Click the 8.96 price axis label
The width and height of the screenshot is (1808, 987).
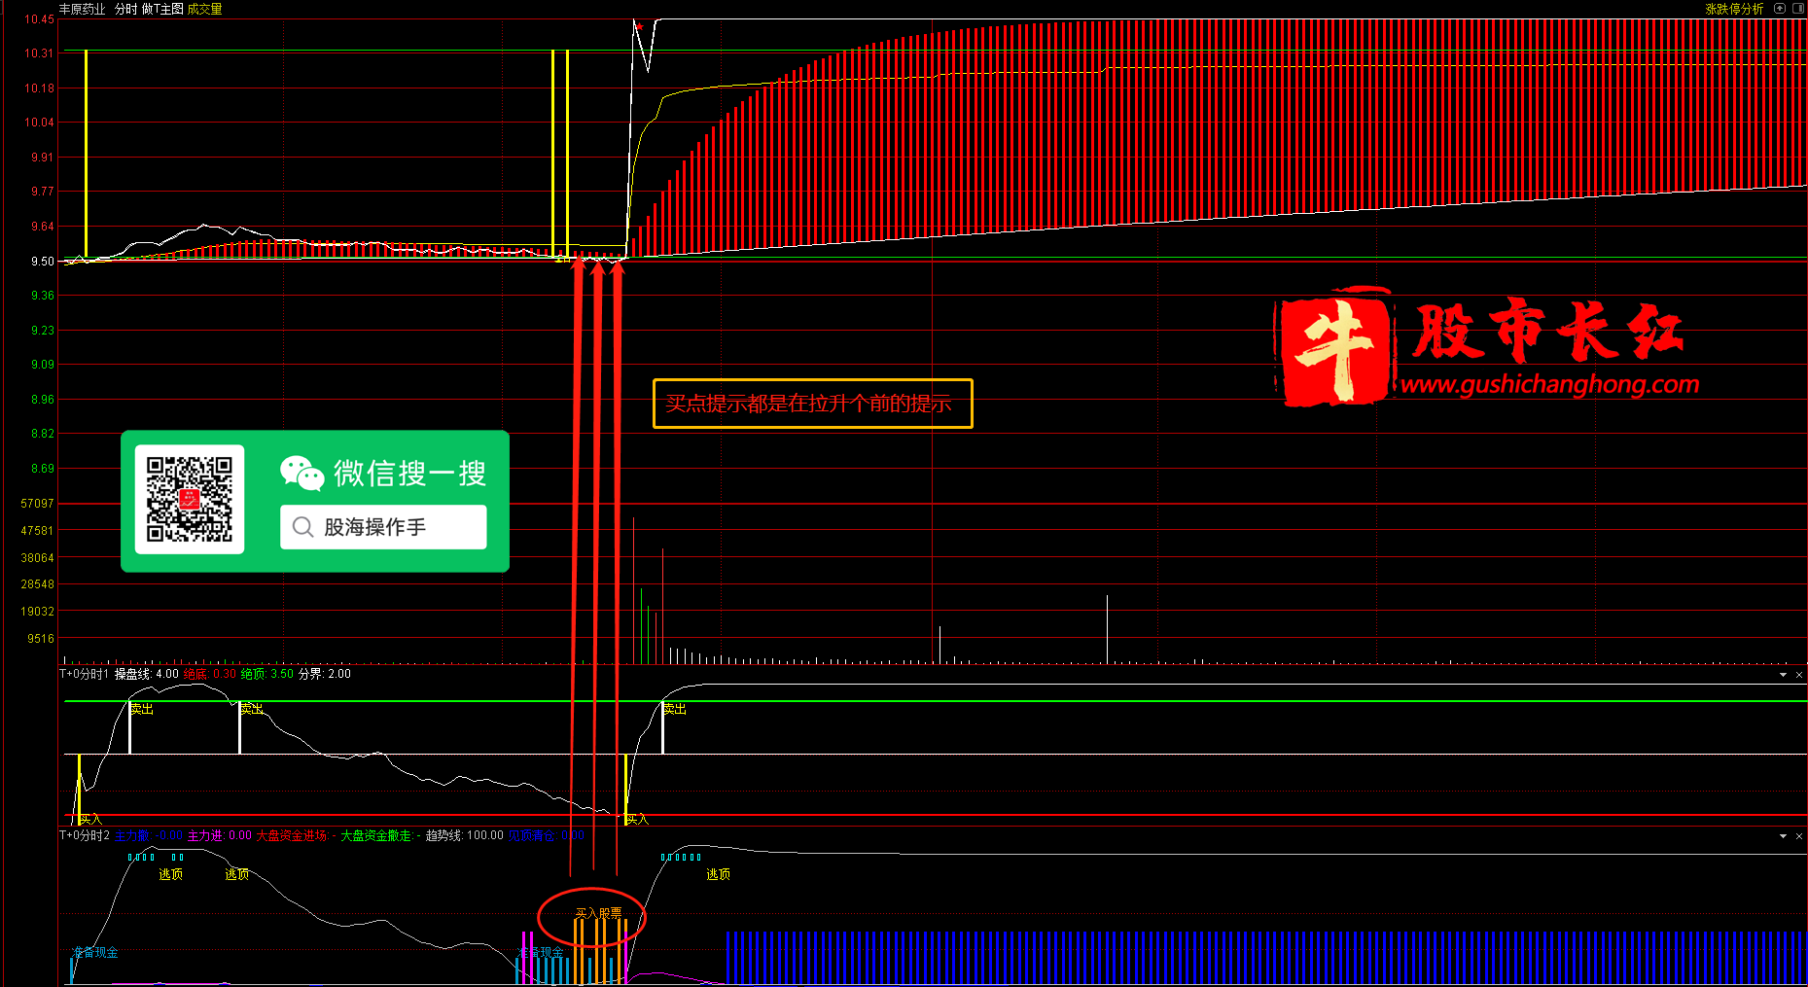pyautogui.click(x=42, y=400)
